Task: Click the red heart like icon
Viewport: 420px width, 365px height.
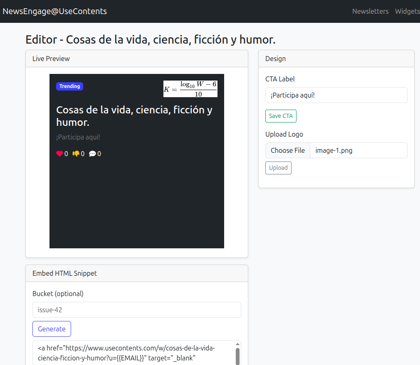Action: pos(59,154)
